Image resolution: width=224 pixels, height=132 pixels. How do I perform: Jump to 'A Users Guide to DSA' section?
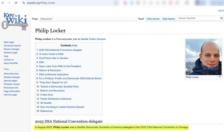click(51, 54)
